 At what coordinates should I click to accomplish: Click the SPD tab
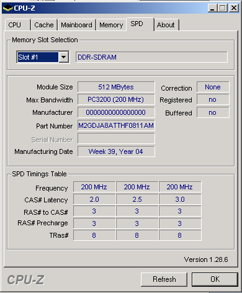(x=140, y=24)
